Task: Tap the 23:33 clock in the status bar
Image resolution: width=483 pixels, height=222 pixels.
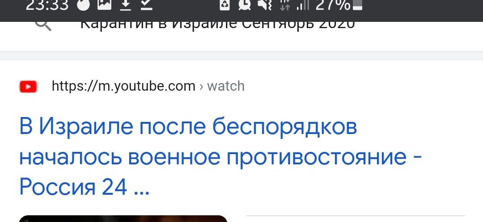Action: click(x=47, y=5)
